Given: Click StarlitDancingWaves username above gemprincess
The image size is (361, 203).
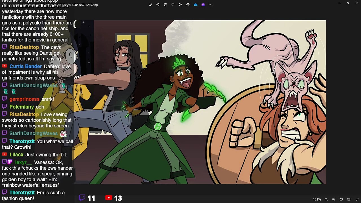Looking at the screenshot, I should pyautogui.click(x=33, y=85).
